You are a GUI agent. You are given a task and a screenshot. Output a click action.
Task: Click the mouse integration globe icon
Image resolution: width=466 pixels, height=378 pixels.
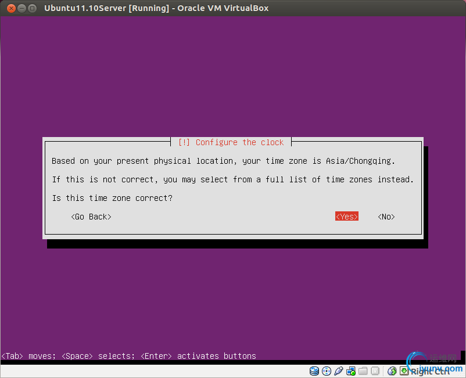[x=392, y=371]
